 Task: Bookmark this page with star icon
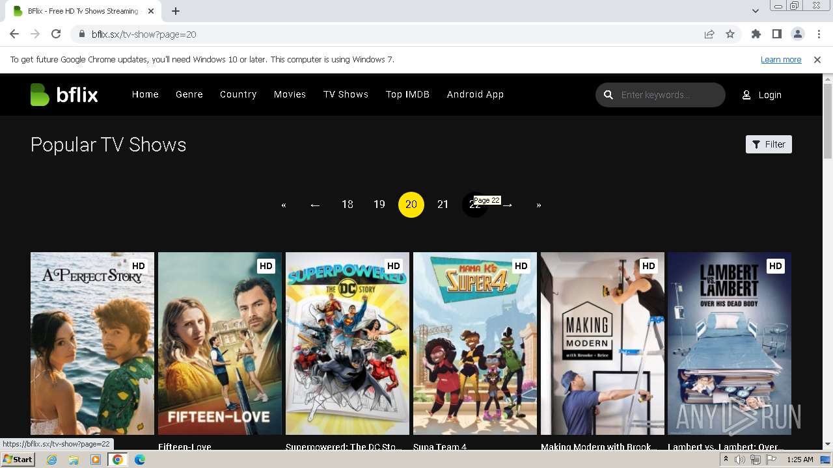730,34
